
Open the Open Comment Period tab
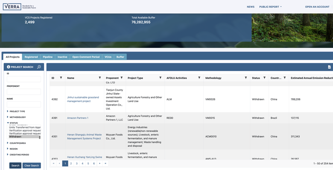(86, 57)
